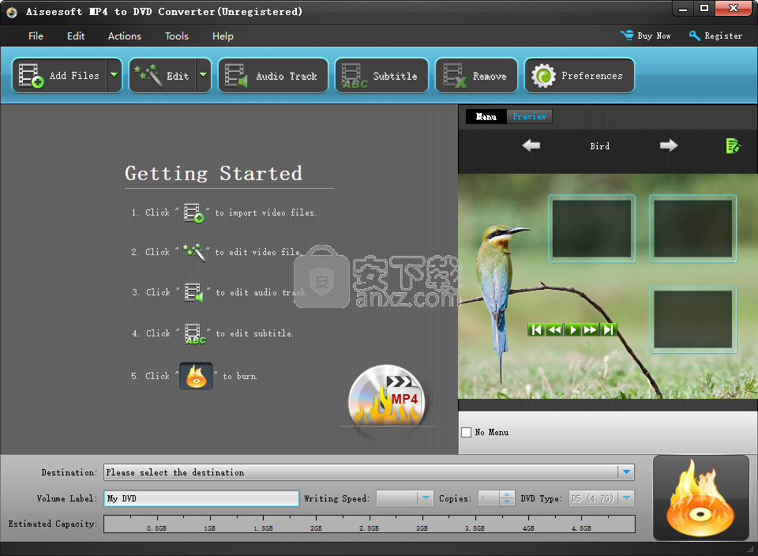
Task: Click the audio track icon in step 3
Action: tap(194, 292)
